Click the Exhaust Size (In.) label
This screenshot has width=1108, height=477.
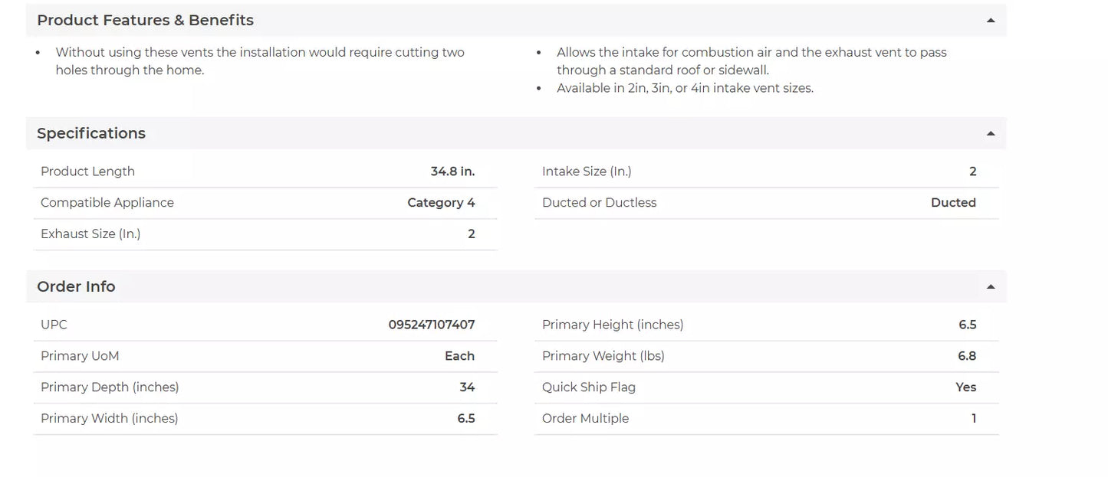pos(90,234)
